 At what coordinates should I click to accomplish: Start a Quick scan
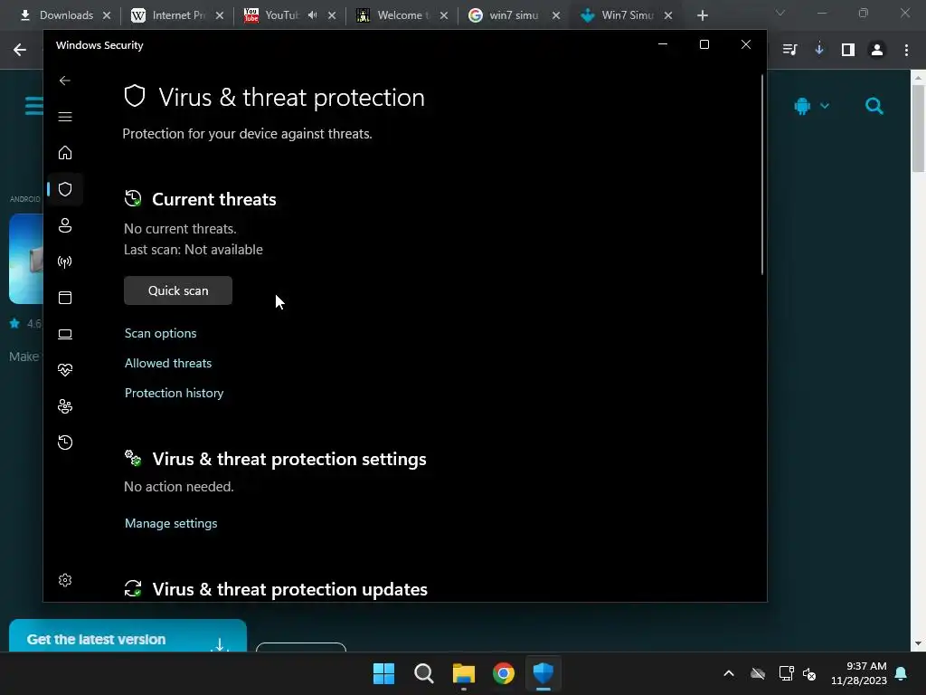pos(178,290)
